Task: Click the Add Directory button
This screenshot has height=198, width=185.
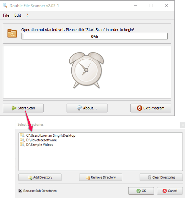Action: click(40, 177)
